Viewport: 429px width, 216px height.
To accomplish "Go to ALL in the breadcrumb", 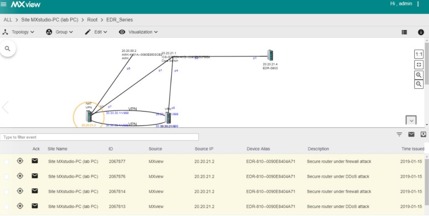I will (x=8, y=20).
